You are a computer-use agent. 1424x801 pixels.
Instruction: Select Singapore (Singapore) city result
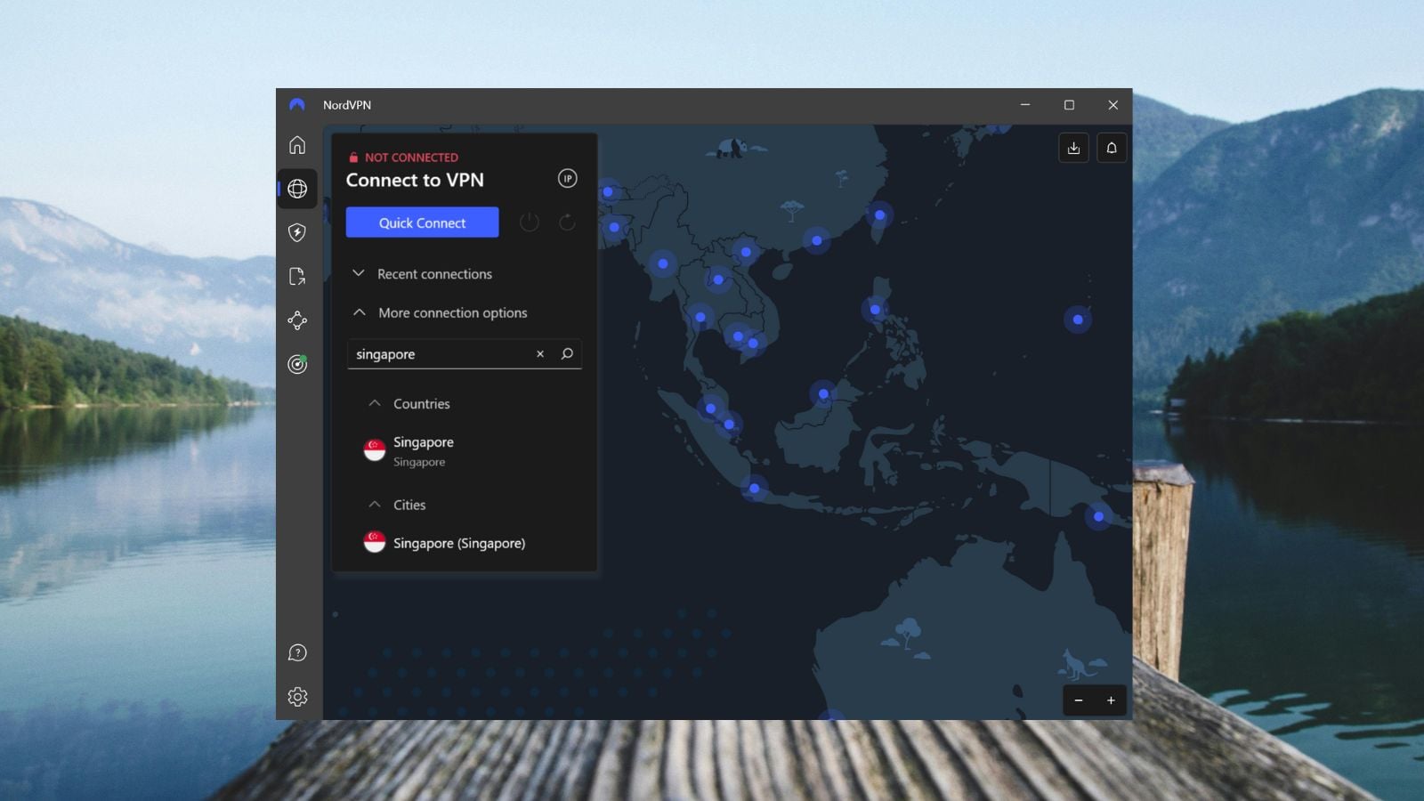[x=459, y=543]
